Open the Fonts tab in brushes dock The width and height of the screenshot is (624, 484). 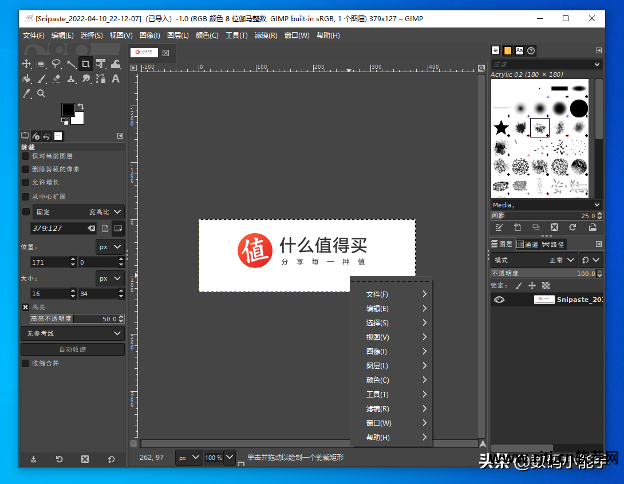click(519, 50)
